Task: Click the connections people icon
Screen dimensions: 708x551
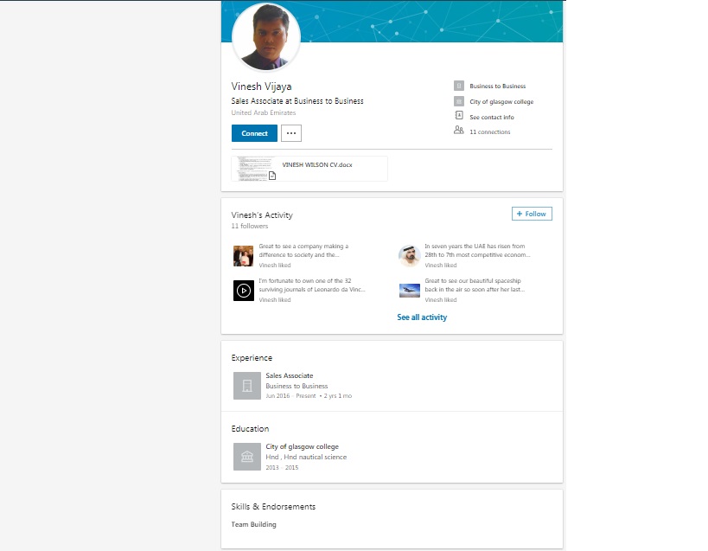Action: click(x=459, y=130)
